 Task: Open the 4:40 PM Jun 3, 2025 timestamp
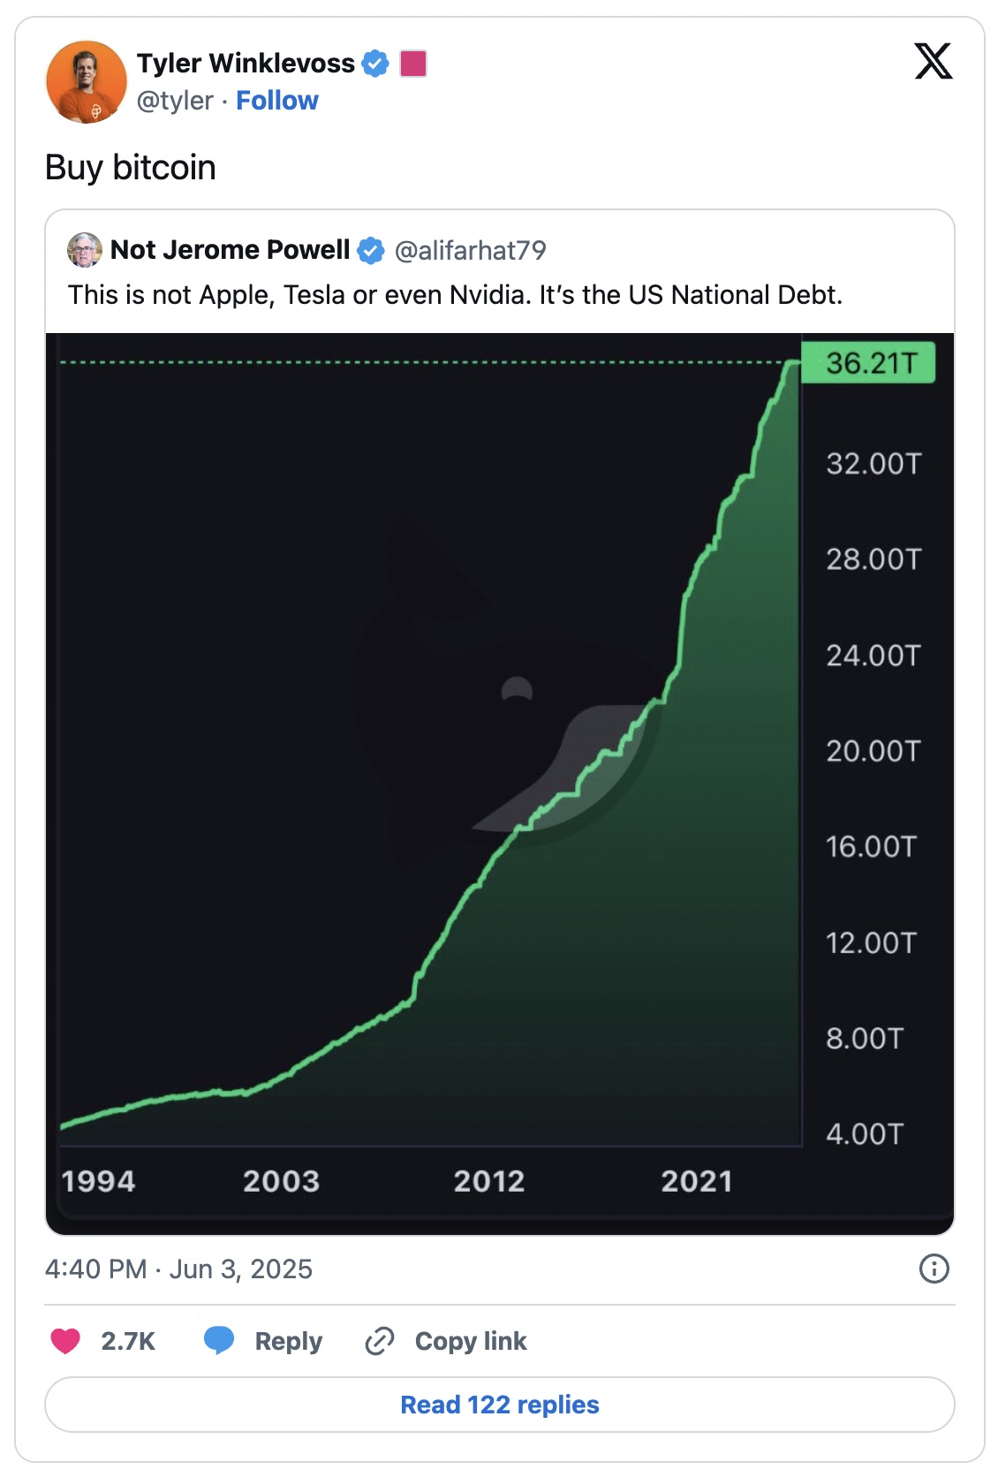[179, 1269]
